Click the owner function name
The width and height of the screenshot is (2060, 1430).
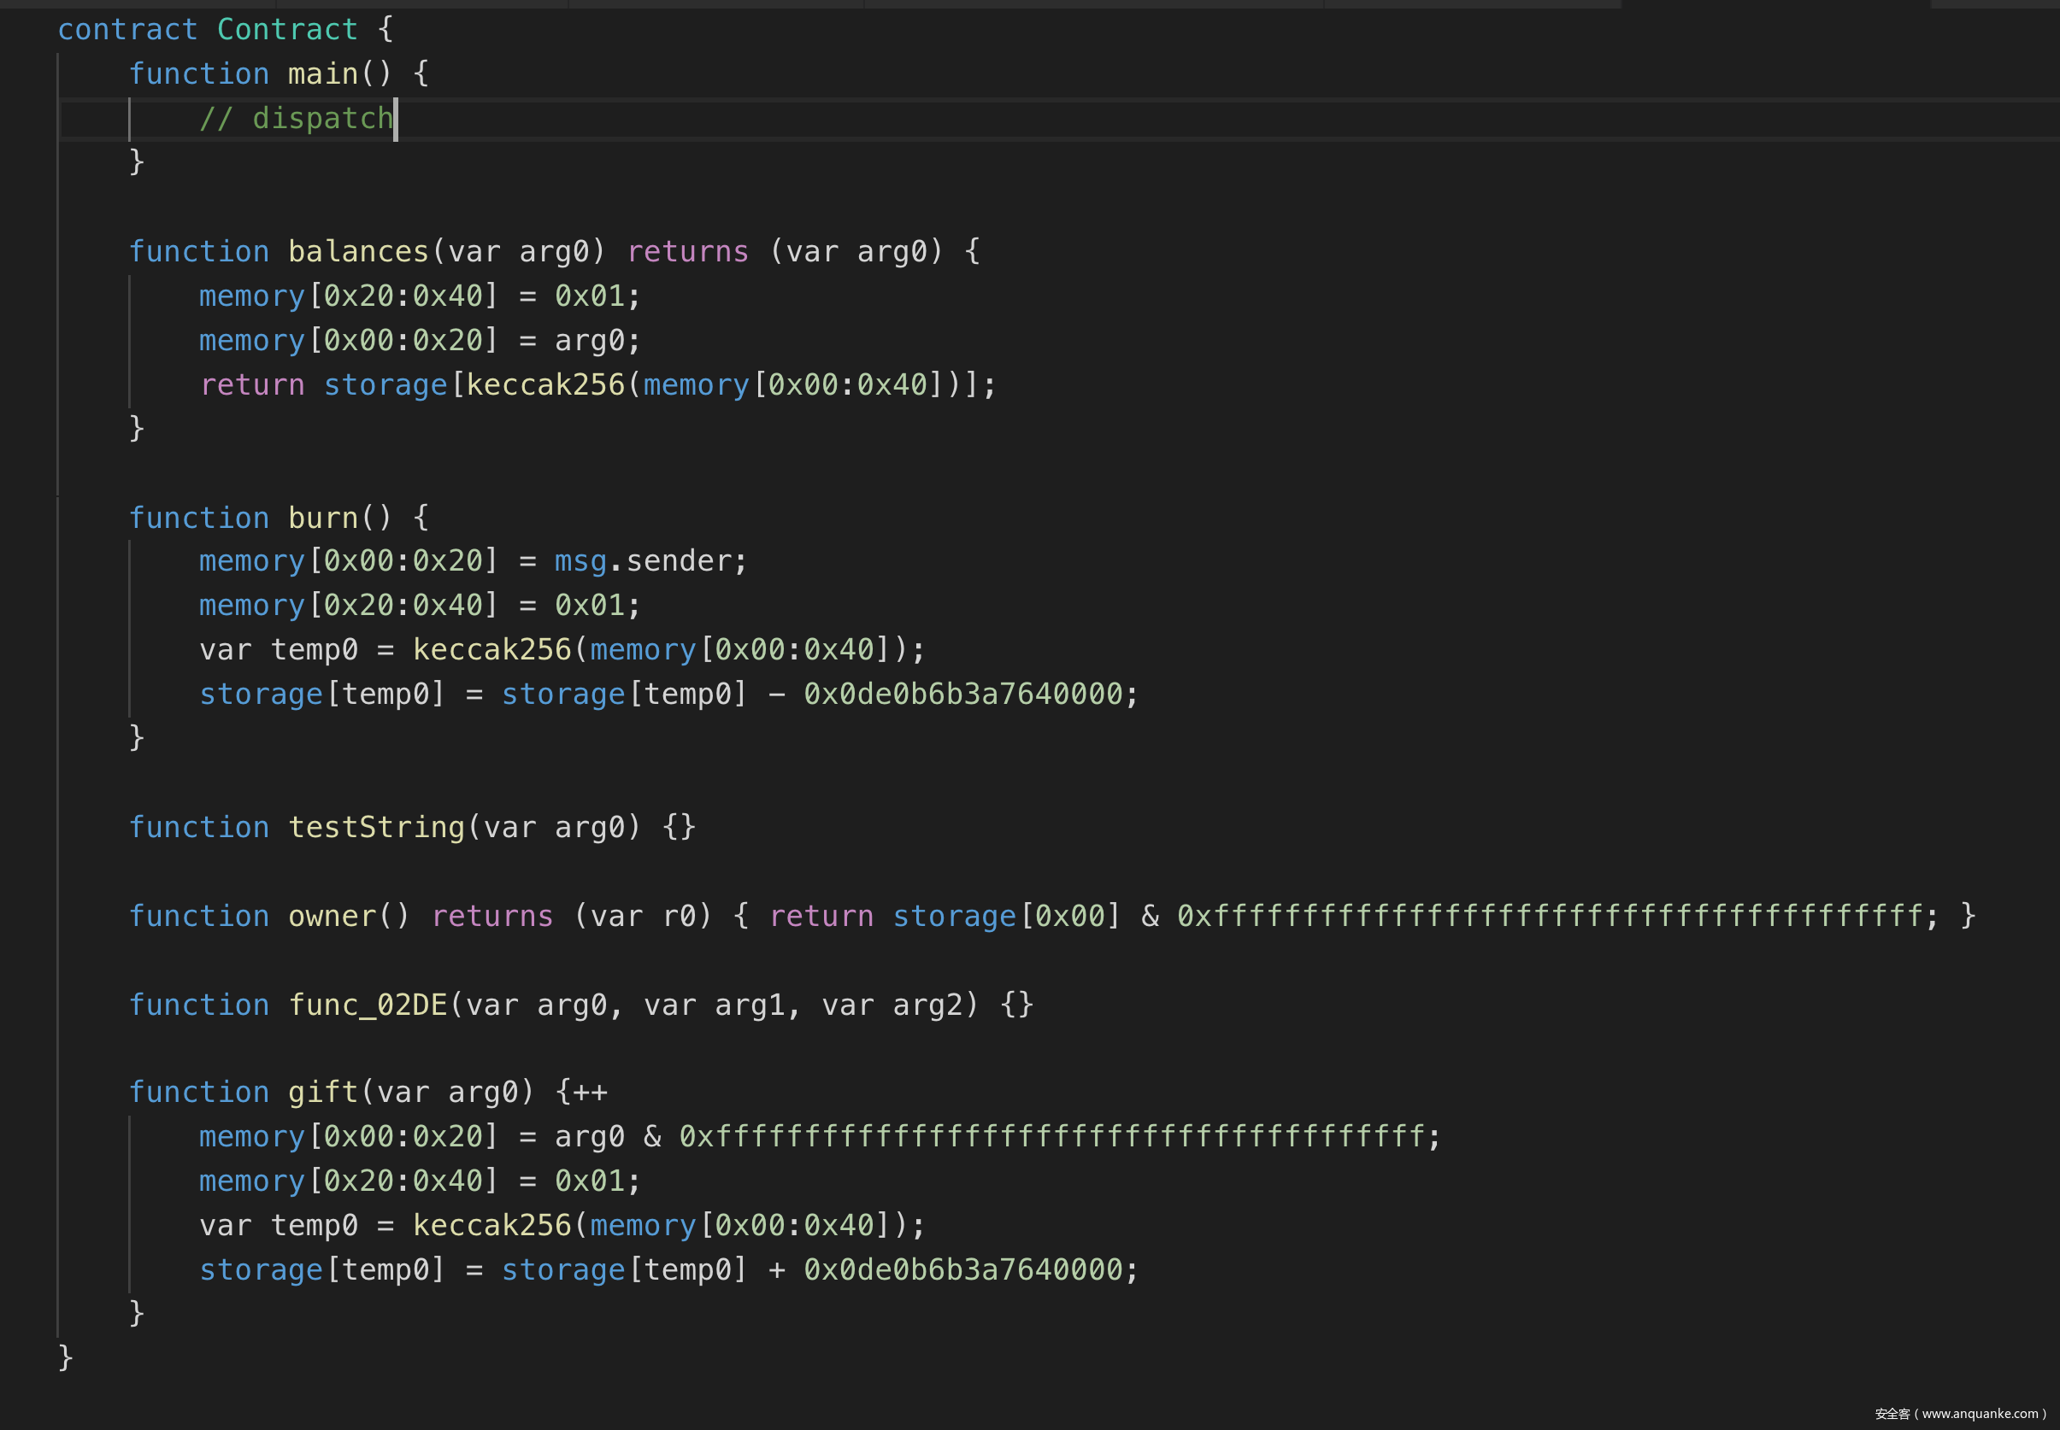point(332,916)
